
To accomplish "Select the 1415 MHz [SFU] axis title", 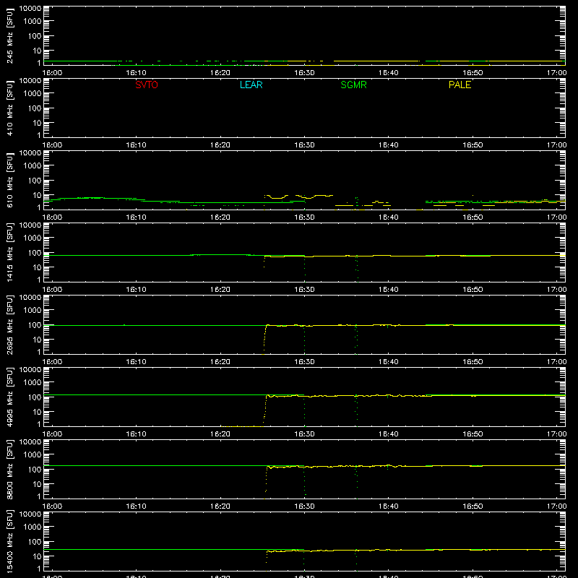I will 10,252.
